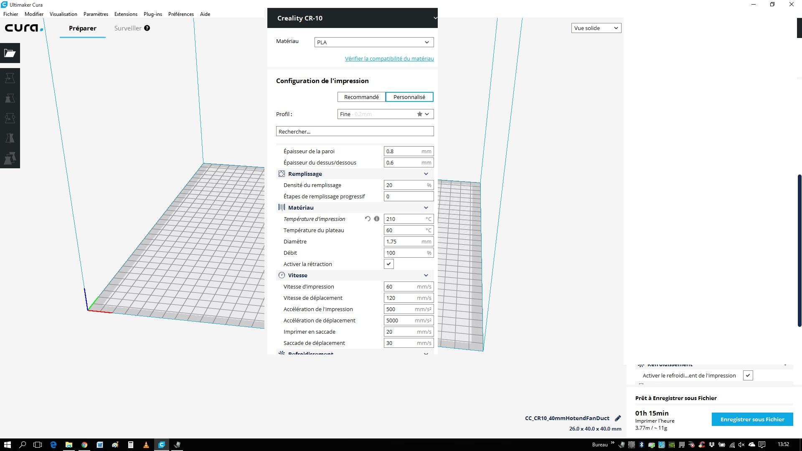Click the Température d'impression value field
802x451 pixels.
[x=409, y=219]
